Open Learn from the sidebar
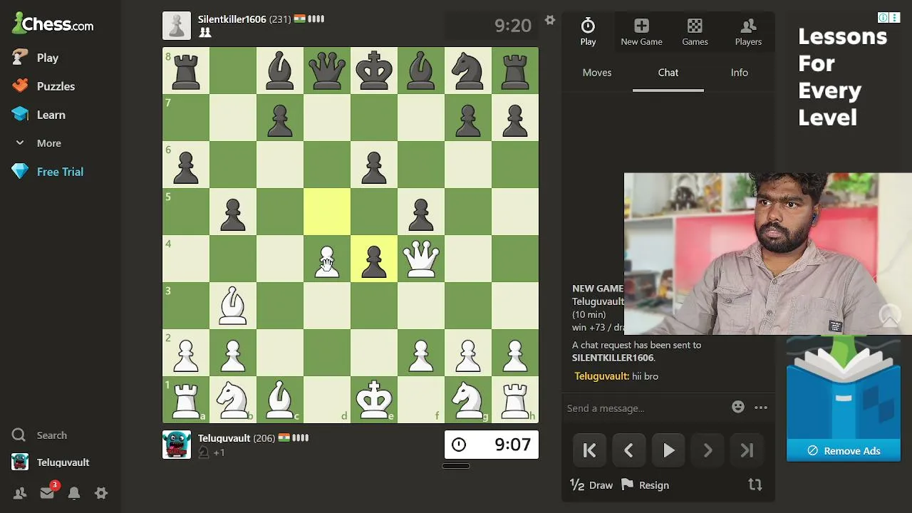Screen dimensions: 912x513 pos(51,115)
